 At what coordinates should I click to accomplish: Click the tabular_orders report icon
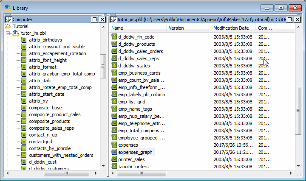click(x=114, y=166)
